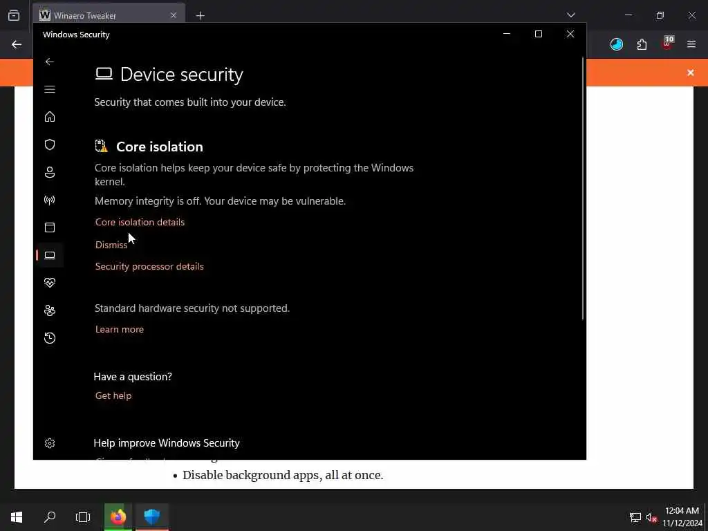
Task: Select the Winaero Tweaker browser tab
Action: click(109, 15)
